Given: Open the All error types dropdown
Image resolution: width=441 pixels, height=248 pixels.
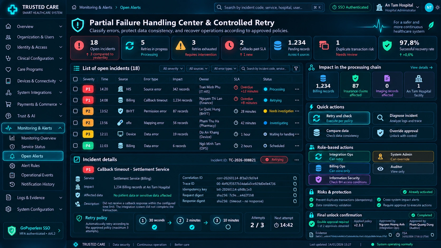Looking at the screenshot, I should (225, 69).
